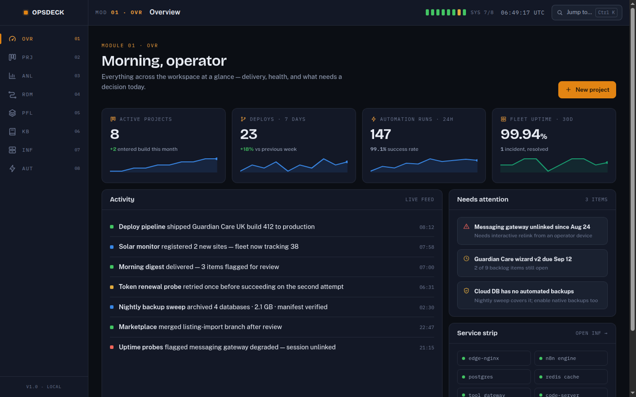
Task: Click the Overview title in top bar
Action: point(165,12)
